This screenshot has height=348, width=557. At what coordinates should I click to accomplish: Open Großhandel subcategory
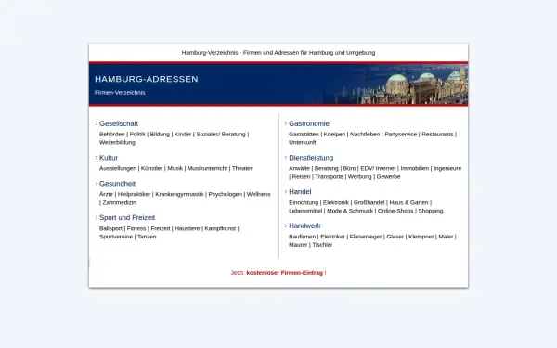click(x=369, y=202)
